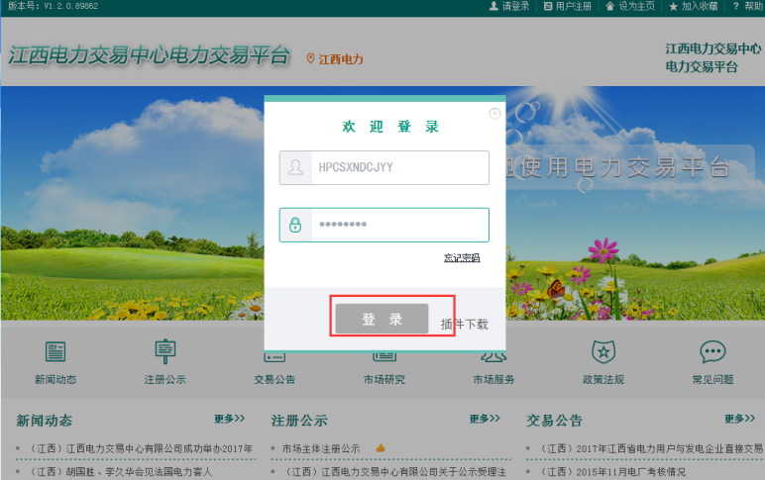
Task: Expand 注册公示 with 更多>> link
Action: point(485,419)
